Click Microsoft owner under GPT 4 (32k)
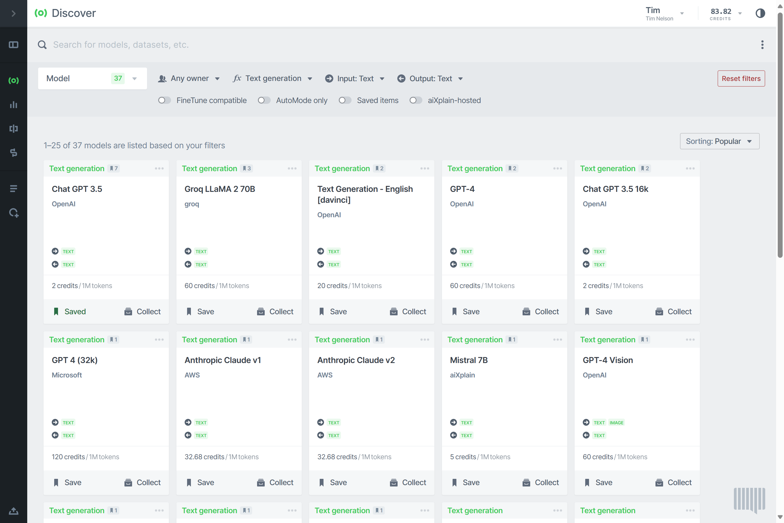784x523 pixels. tap(67, 375)
